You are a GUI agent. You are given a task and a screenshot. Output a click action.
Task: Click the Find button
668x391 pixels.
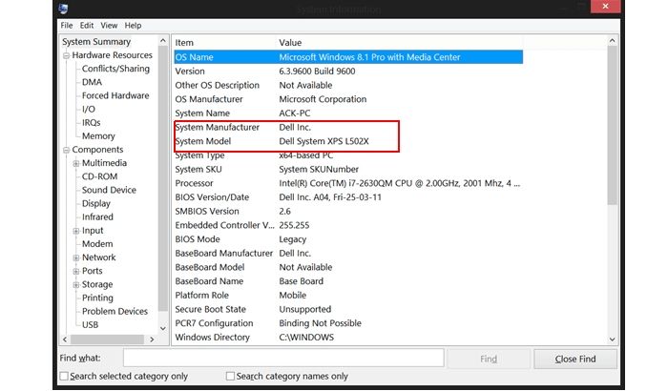tap(488, 359)
